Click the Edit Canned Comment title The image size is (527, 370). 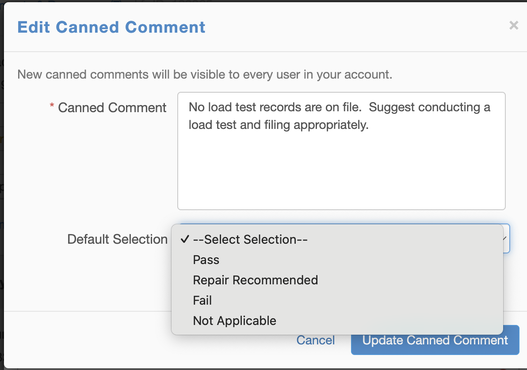[x=111, y=27]
